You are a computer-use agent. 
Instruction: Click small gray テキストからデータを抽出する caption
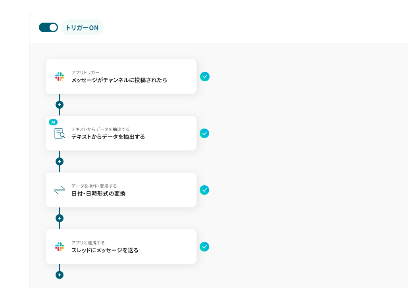100,129
